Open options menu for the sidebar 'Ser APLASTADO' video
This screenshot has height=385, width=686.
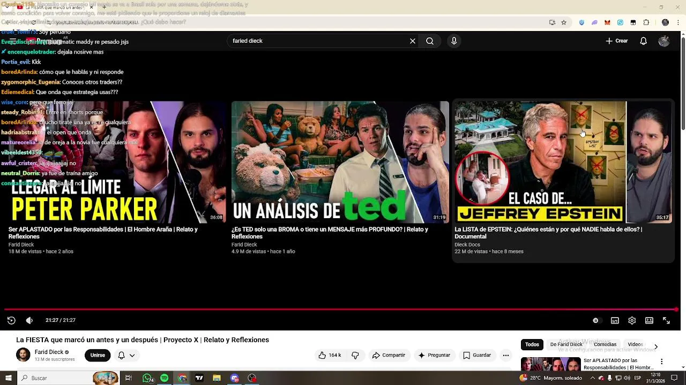tap(661, 361)
